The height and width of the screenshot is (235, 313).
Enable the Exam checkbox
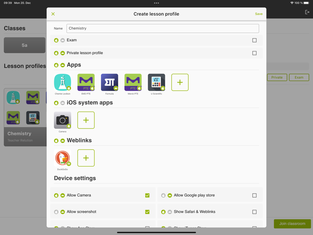(x=254, y=40)
